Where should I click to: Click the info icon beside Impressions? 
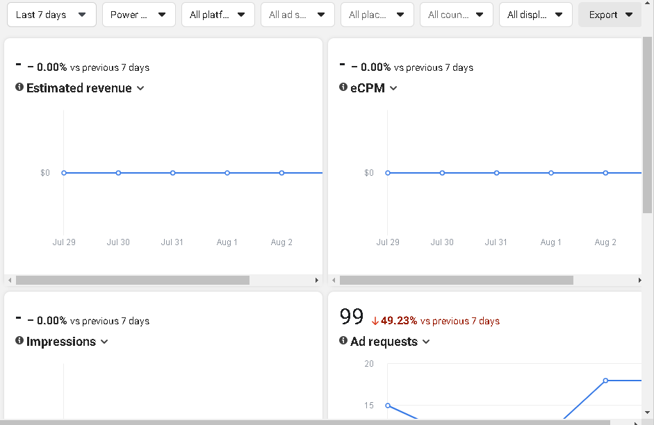pos(19,341)
